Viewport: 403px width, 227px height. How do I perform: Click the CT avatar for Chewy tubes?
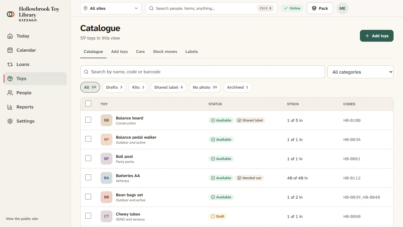coord(107,216)
